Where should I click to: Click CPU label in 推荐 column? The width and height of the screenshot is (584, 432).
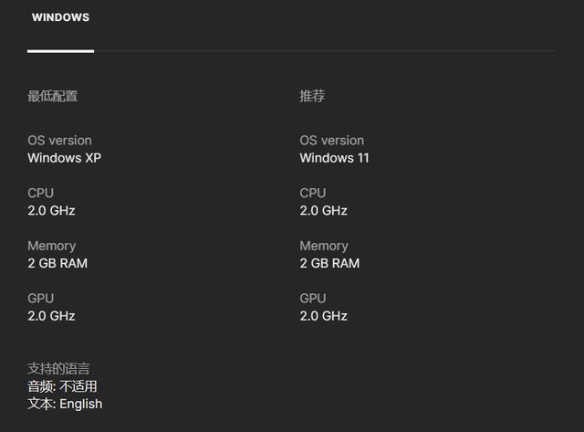pos(312,193)
